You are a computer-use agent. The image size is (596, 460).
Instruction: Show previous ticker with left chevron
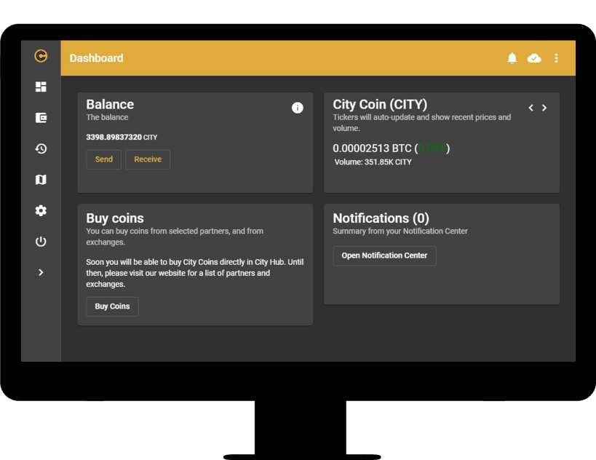point(531,108)
